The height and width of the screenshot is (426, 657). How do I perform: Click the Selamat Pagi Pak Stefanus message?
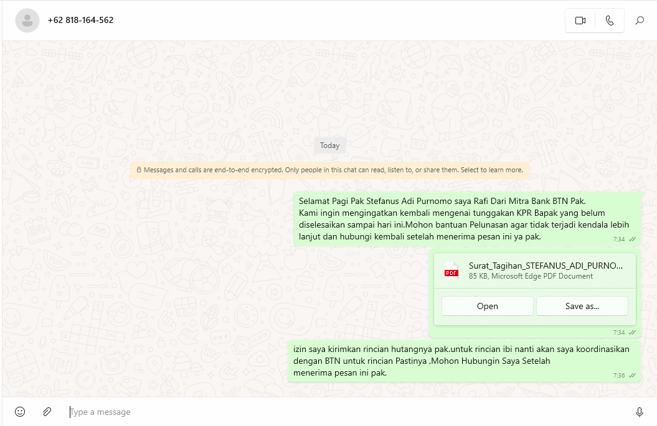463,218
